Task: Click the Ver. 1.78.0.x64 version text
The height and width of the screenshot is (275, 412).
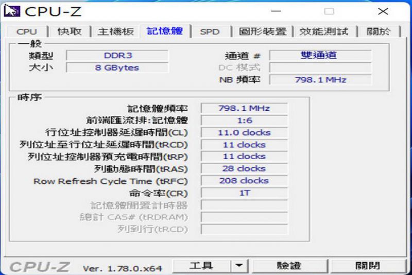Action: point(122,268)
